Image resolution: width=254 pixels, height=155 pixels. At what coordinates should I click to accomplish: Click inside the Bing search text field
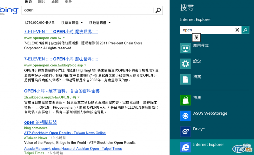click(x=88, y=10)
